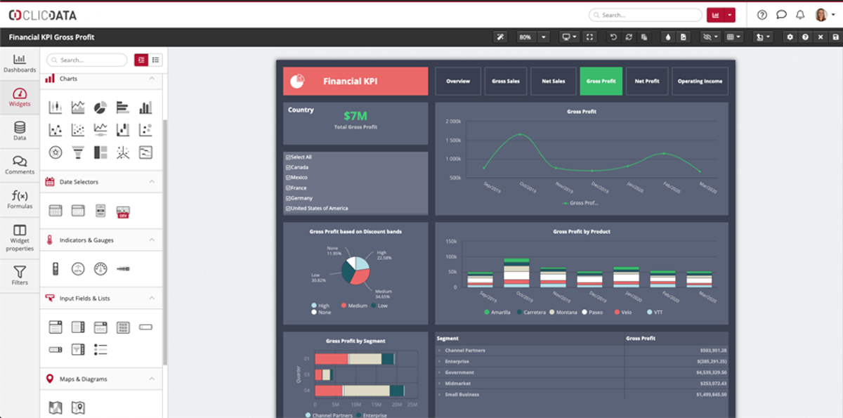Image resolution: width=843 pixels, height=418 pixels.
Task: Open dashboard settings gear
Action: click(790, 37)
